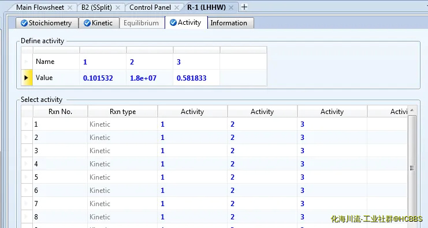Click Kinetic type cell for reaction 7
Viewport: 428px width, 228px height.
[x=122, y=203]
